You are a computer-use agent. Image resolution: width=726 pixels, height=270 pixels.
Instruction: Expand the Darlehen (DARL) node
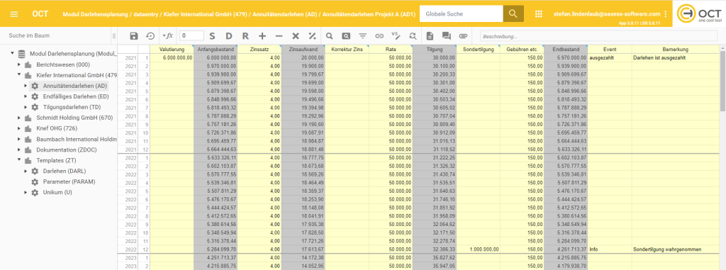click(x=26, y=171)
